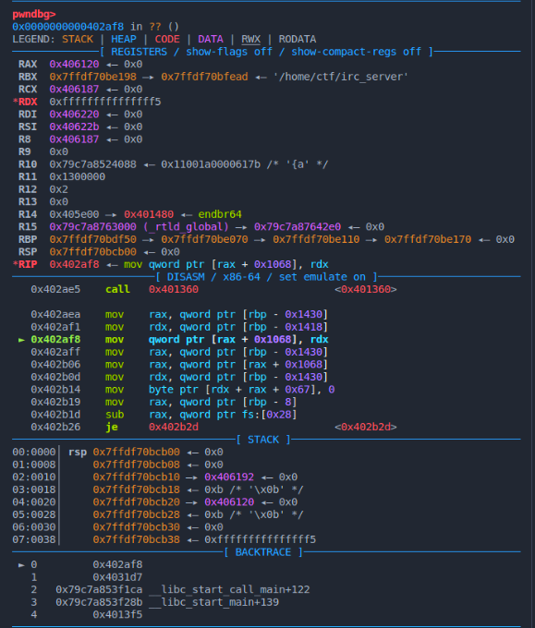Click 0xfffffffffffffff5 in stack row 07:0038
535x628 pixels.
click(260, 539)
